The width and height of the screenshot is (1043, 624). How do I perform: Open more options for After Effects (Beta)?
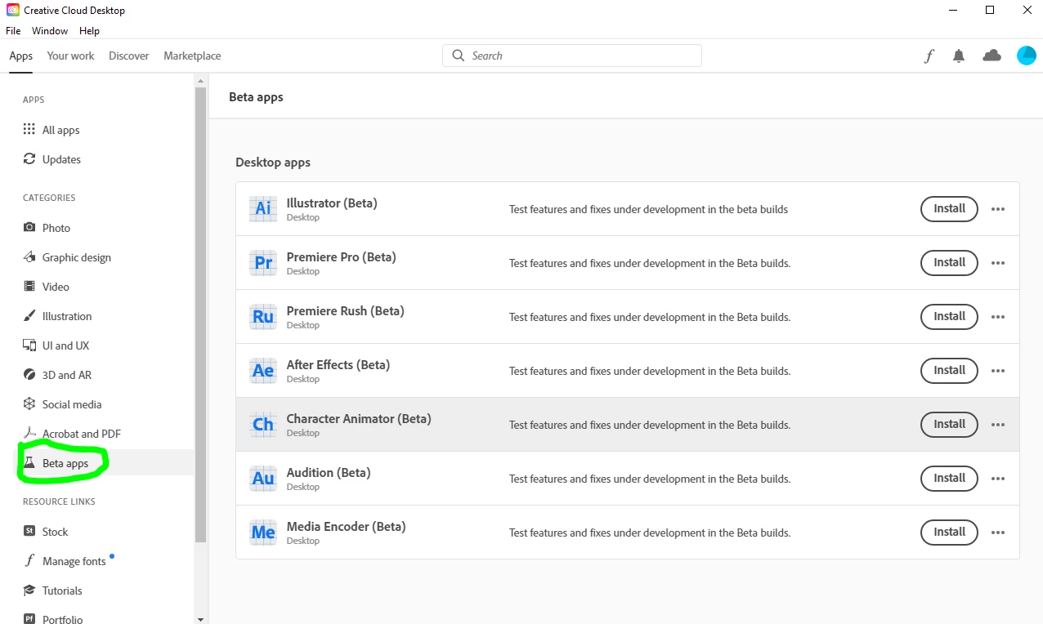(998, 371)
